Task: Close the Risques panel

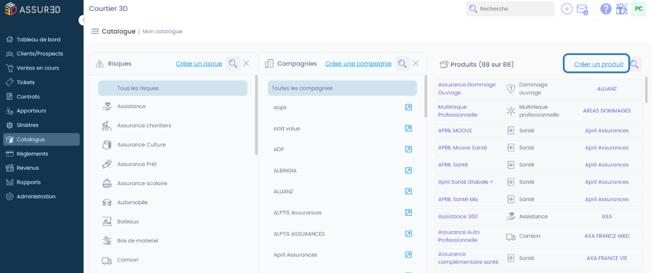Action: click(246, 64)
